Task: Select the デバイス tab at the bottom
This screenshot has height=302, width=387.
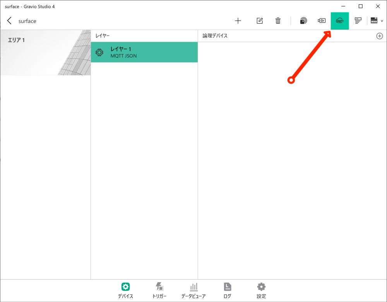Action: click(x=125, y=290)
